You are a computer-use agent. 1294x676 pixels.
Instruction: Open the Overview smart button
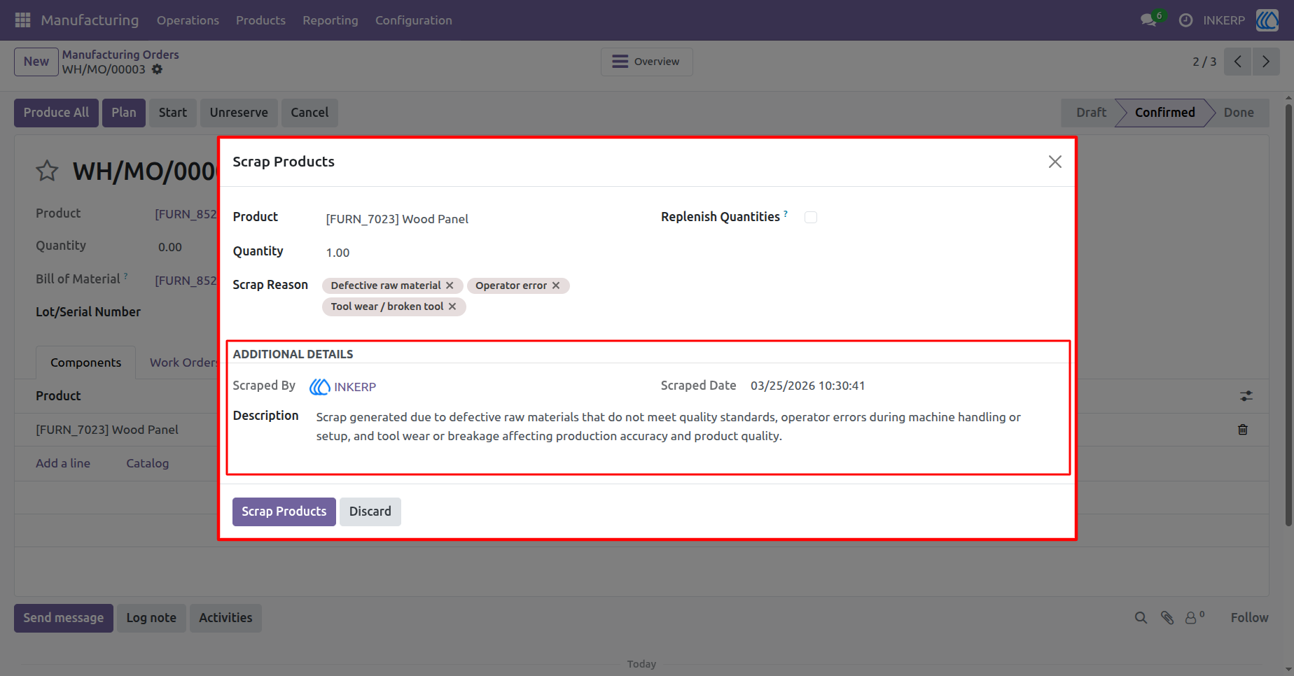point(647,62)
